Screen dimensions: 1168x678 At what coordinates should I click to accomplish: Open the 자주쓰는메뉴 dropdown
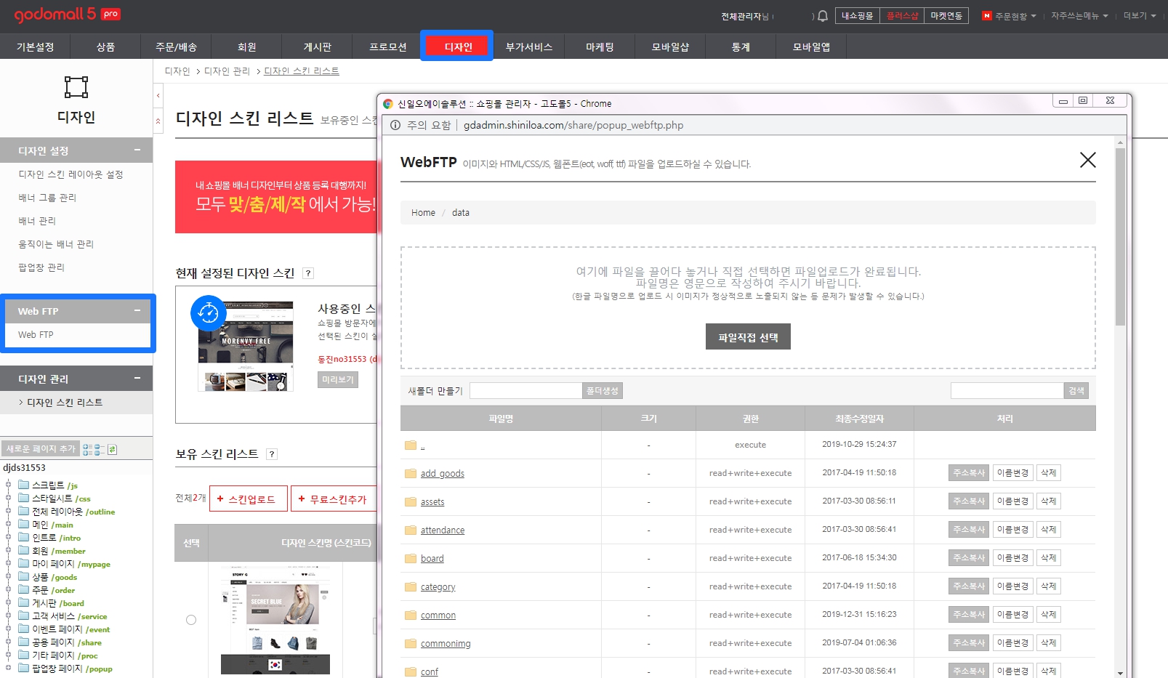1079,16
